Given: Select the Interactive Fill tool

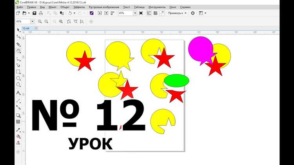Looking at the screenshot, I should click(x=18, y=136).
